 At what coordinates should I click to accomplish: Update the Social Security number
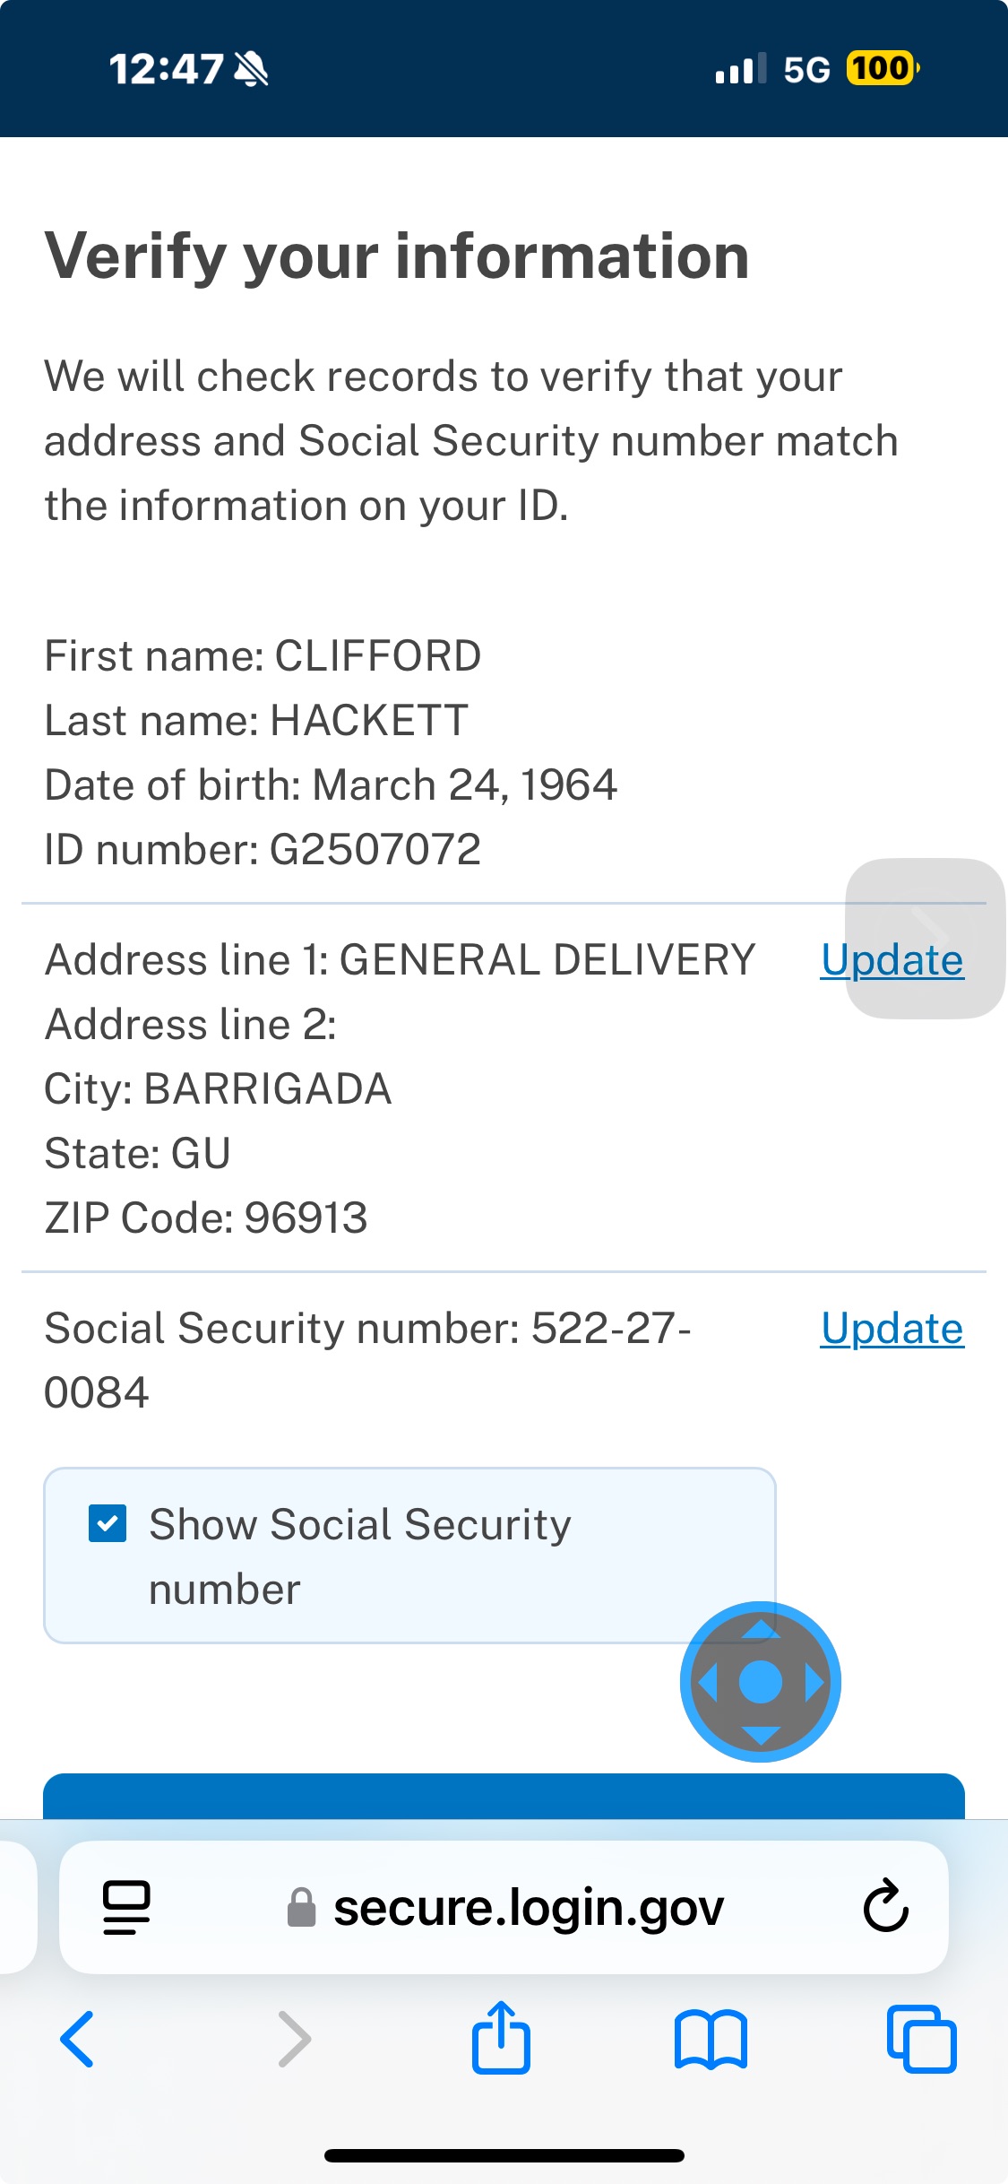pos(892,1329)
